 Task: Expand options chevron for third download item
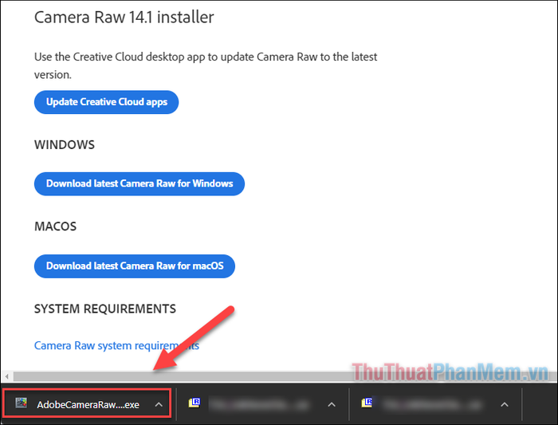coord(505,404)
